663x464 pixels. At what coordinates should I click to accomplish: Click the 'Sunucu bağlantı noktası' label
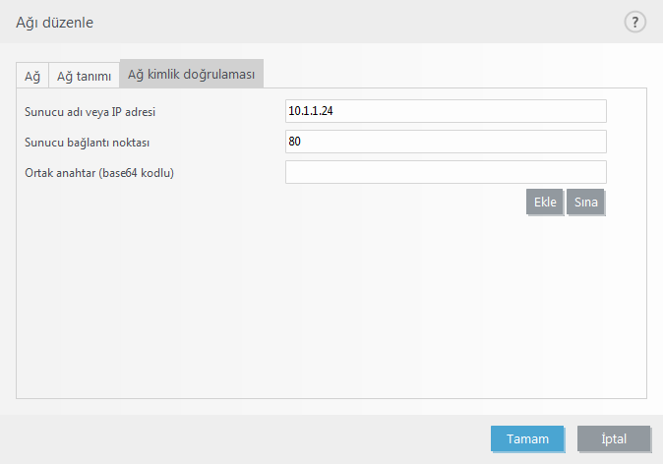point(87,143)
